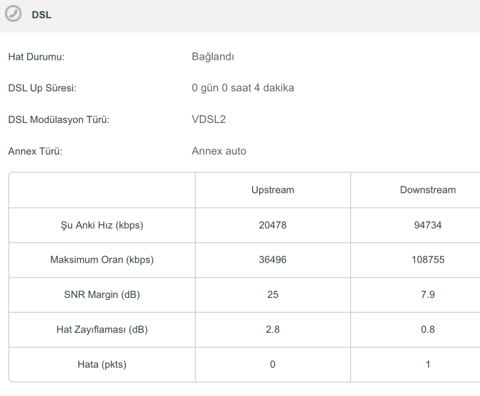Click downstream current speed 94734
The height and width of the screenshot is (396, 480).
coord(427,225)
